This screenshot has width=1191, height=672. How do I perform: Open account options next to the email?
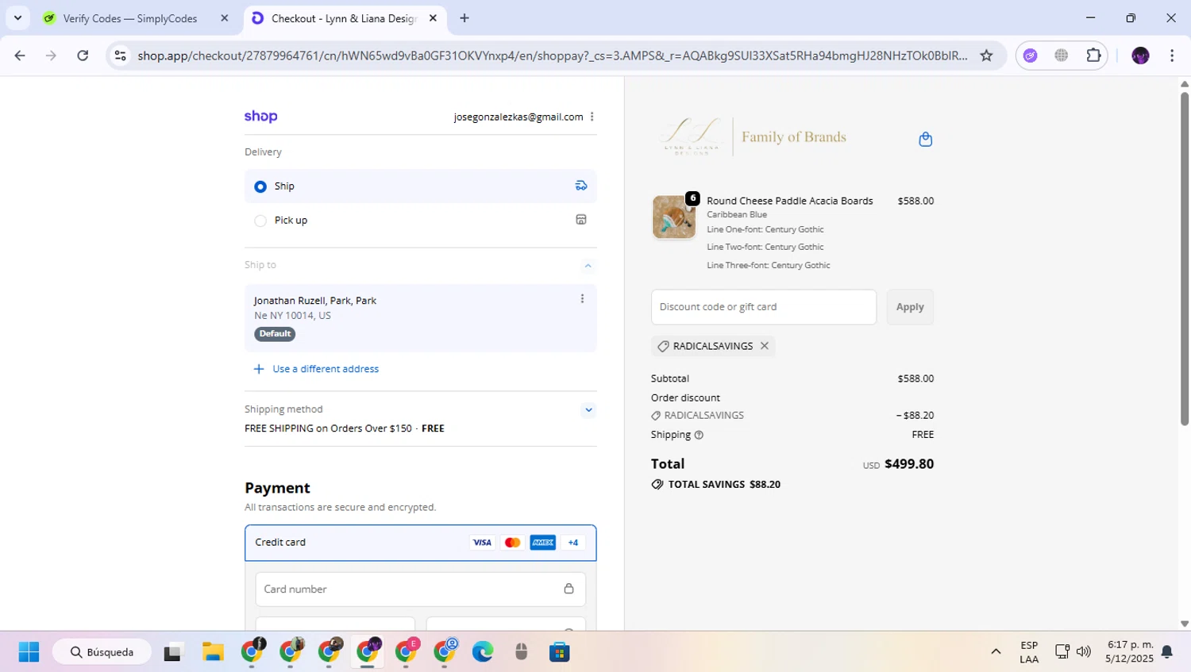pyautogui.click(x=592, y=117)
